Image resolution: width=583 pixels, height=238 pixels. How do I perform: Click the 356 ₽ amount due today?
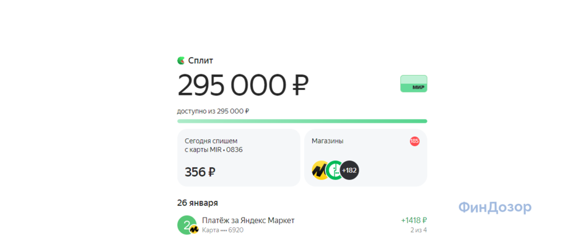point(200,172)
